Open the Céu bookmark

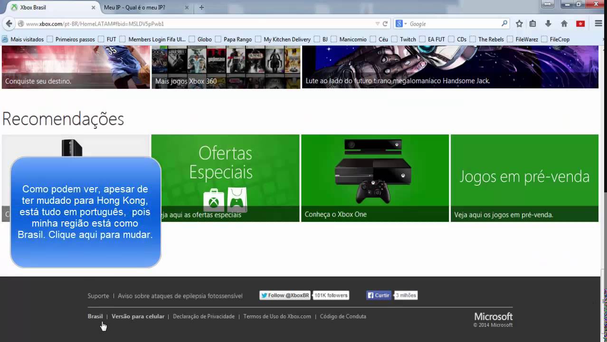click(x=379, y=39)
